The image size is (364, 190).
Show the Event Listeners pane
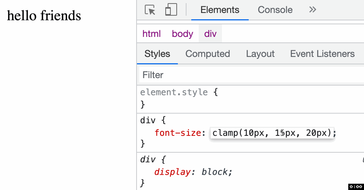322,54
